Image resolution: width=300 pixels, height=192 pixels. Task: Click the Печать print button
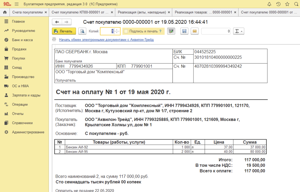64,31
